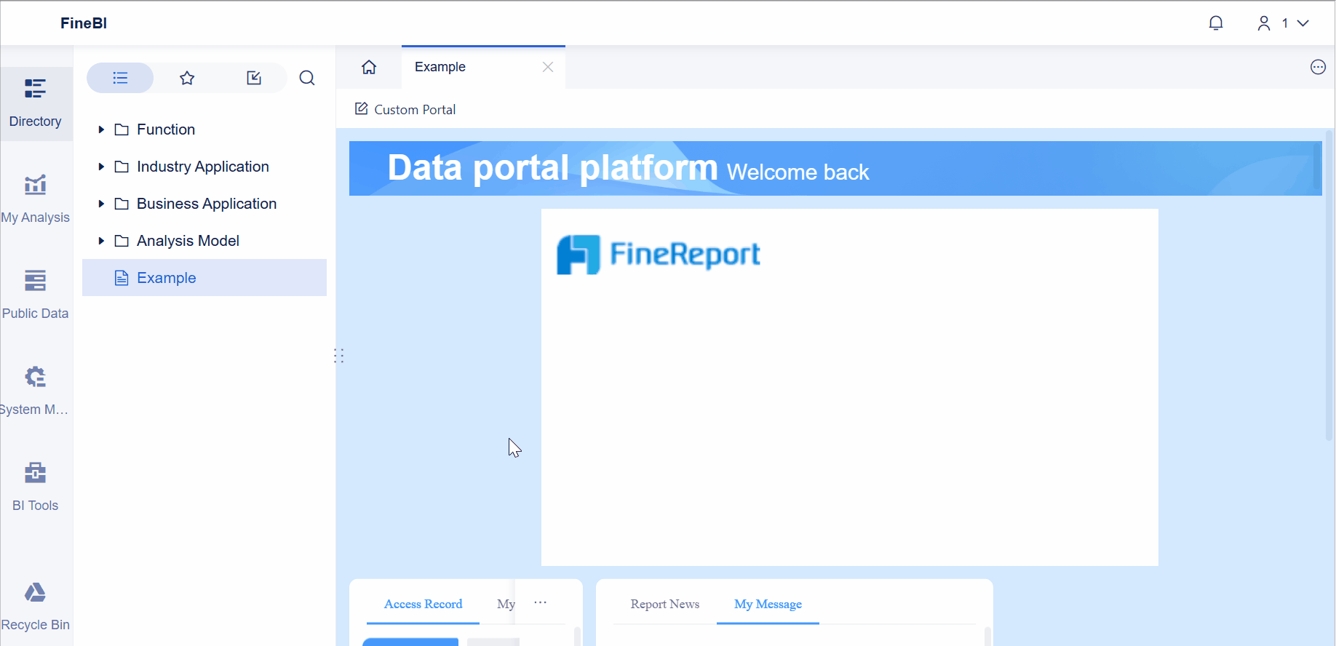
Task: Expand the Industry Application folder arrow
Action: [101, 167]
